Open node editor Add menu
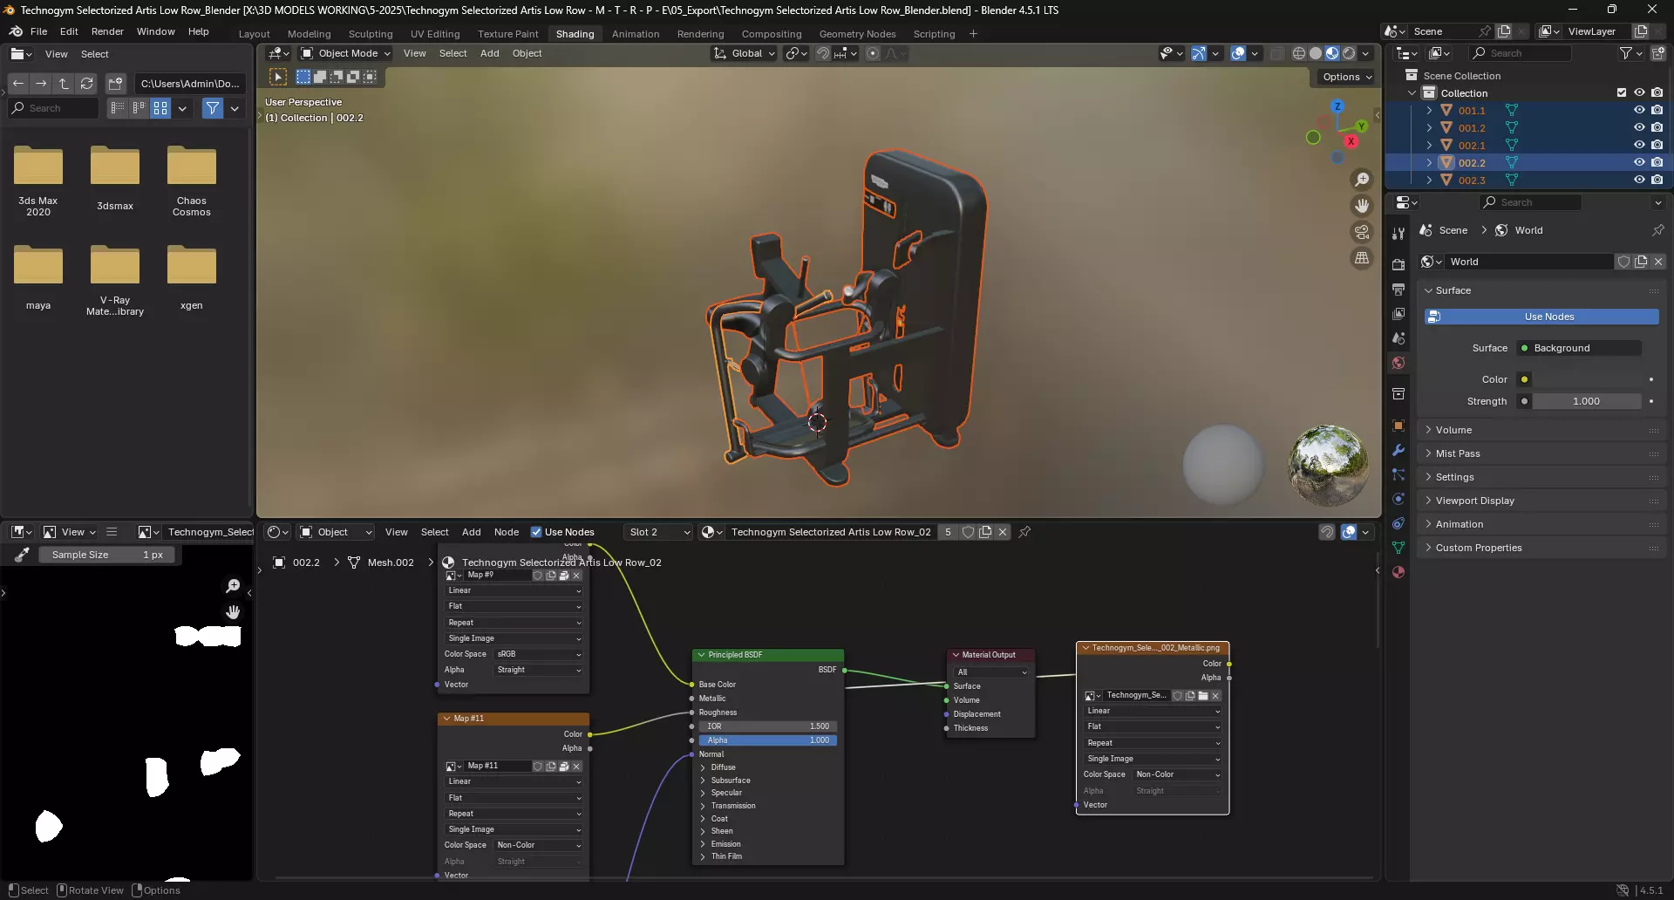The width and height of the screenshot is (1674, 900). 471,532
